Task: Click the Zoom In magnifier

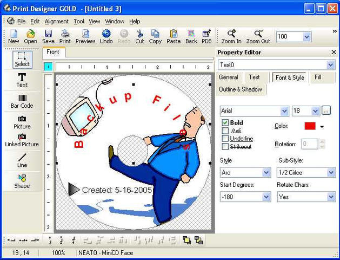Action: (231, 36)
